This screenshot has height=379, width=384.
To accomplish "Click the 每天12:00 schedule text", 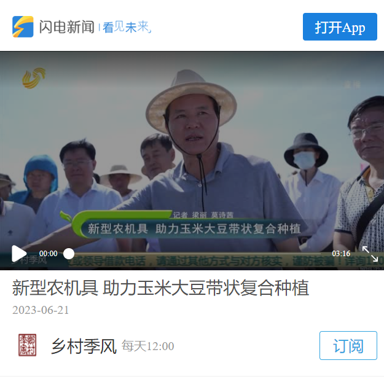I will [148, 346].
